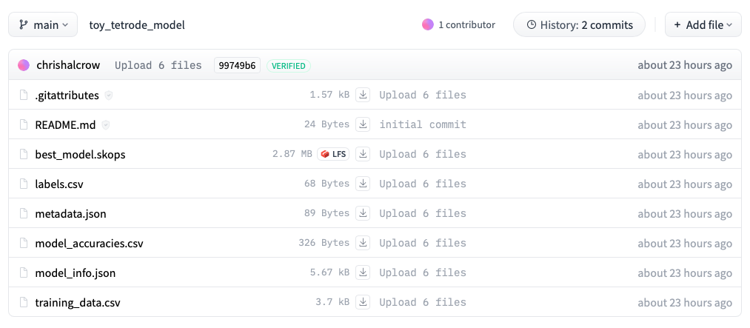Download the training_data.csv file
Viewport: 750px width, 328px height.
(x=363, y=302)
